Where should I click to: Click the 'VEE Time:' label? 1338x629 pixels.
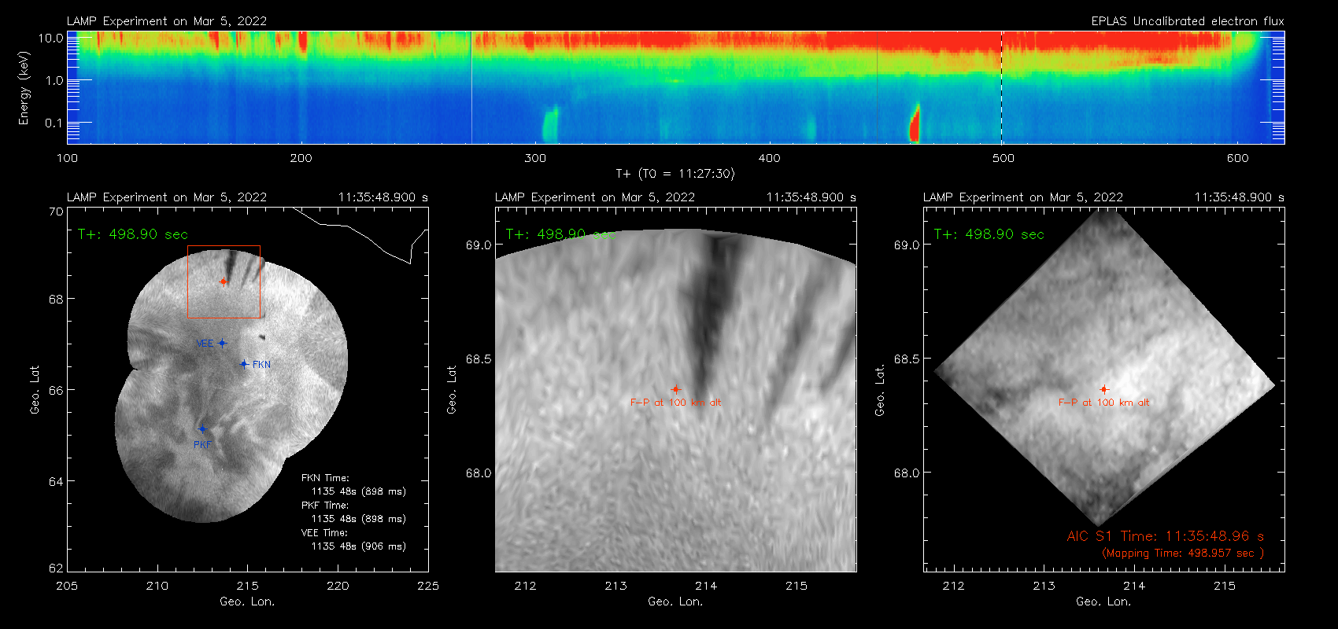[325, 533]
